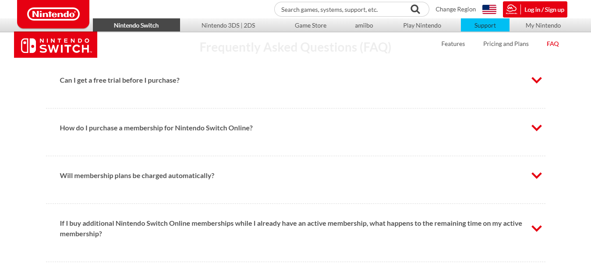Open the Nintendo Switch logo banner
The width and height of the screenshot is (591, 266).
click(x=56, y=45)
